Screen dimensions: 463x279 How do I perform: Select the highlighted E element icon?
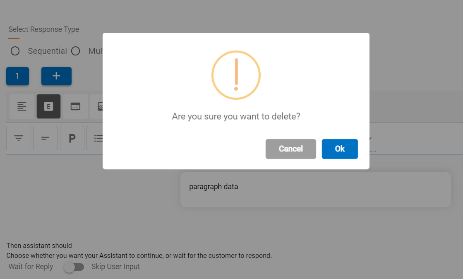click(x=48, y=106)
